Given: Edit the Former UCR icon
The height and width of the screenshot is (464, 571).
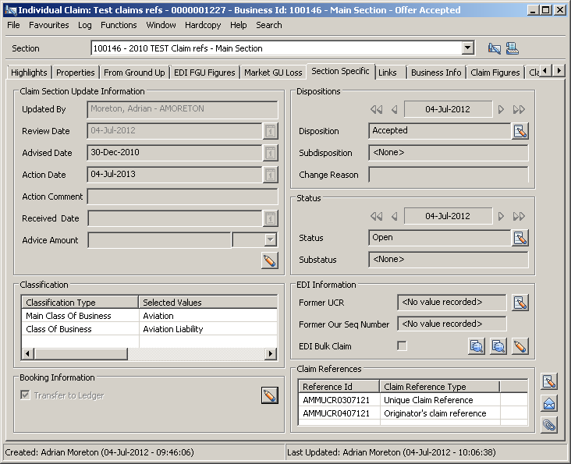Looking at the screenshot, I should pos(520,303).
